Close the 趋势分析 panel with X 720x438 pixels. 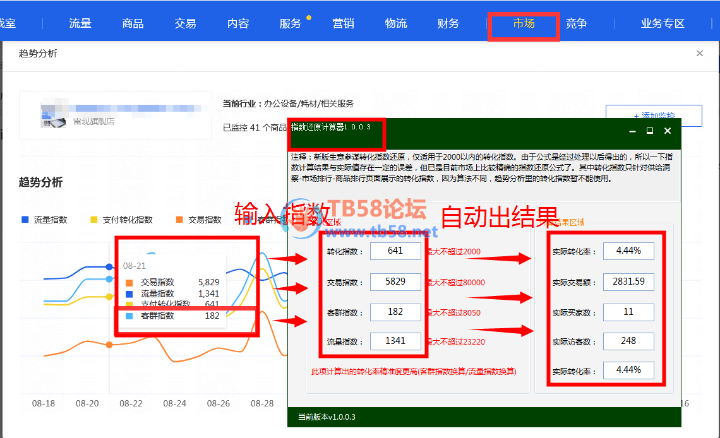click(x=699, y=54)
